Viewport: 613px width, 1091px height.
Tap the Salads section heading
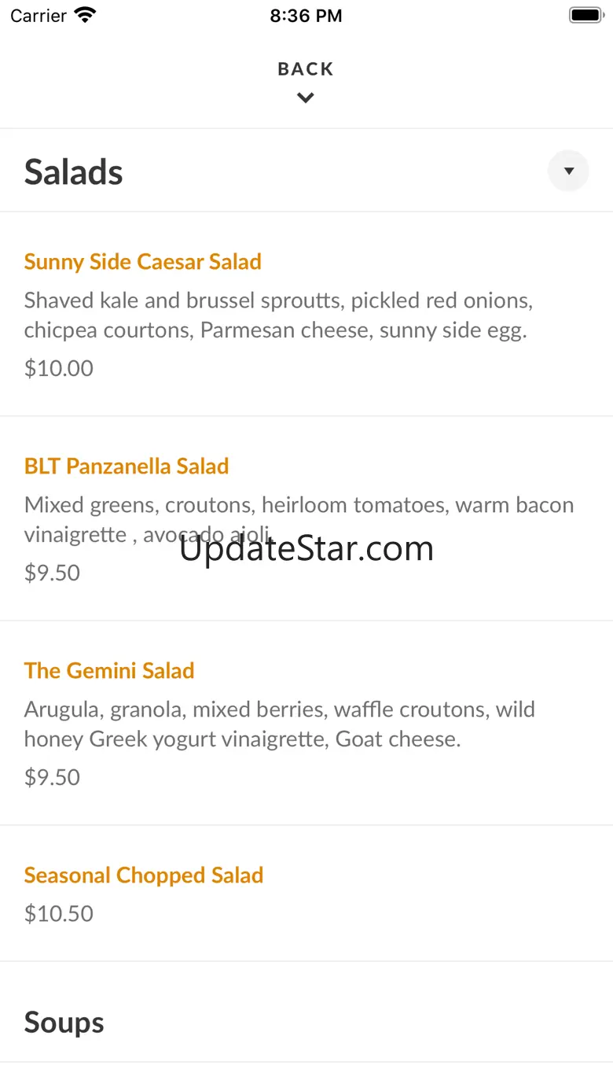click(74, 172)
